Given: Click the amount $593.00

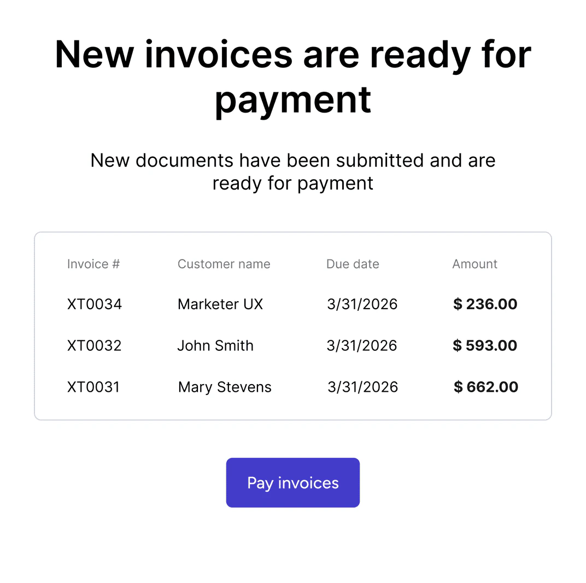Looking at the screenshot, I should [x=485, y=345].
